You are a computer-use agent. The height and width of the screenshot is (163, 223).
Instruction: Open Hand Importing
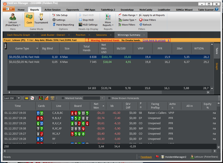(63, 25)
